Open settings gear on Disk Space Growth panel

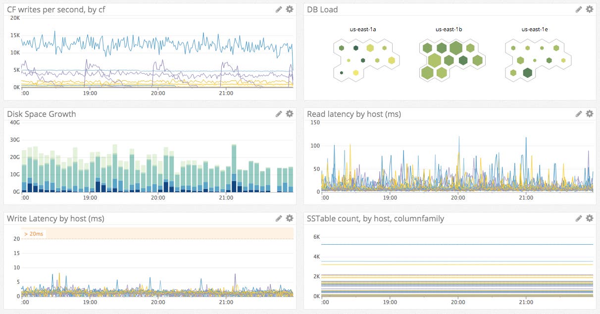tap(290, 113)
